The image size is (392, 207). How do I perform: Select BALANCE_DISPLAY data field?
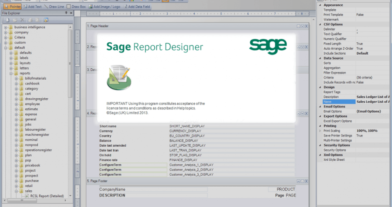(232, 140)
